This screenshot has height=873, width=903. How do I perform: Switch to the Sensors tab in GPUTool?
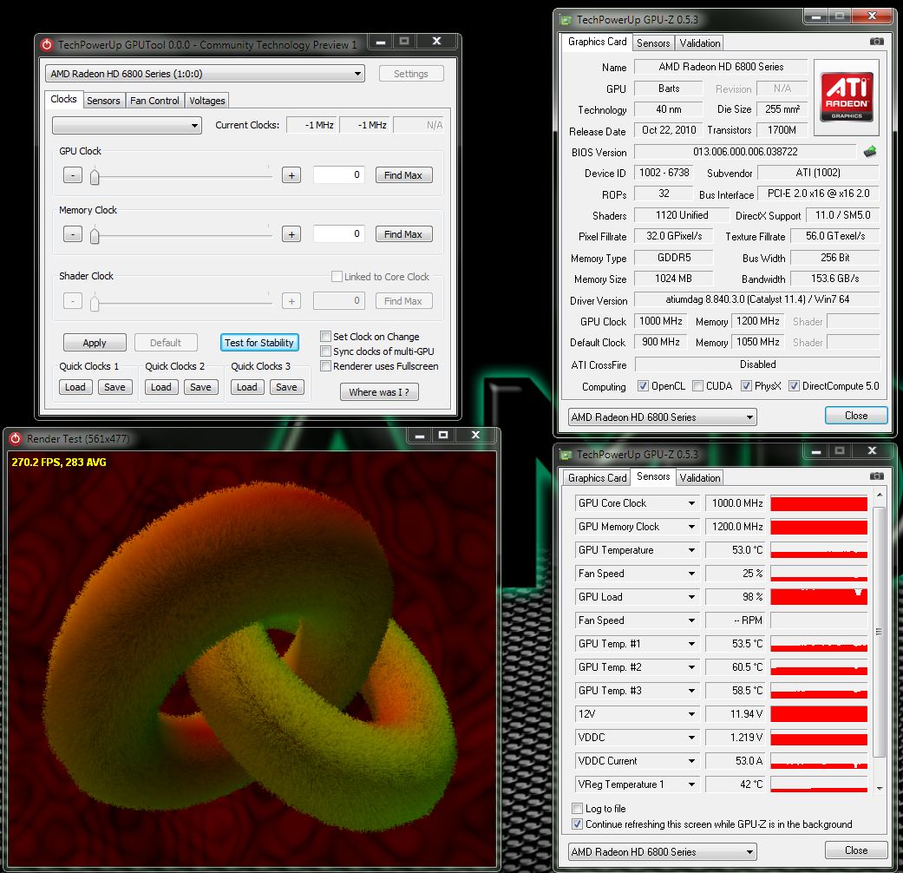104,101
